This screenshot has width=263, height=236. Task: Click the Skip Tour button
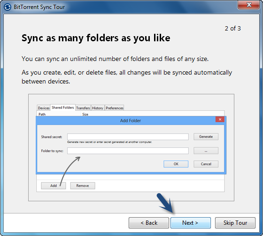(235, 223)
